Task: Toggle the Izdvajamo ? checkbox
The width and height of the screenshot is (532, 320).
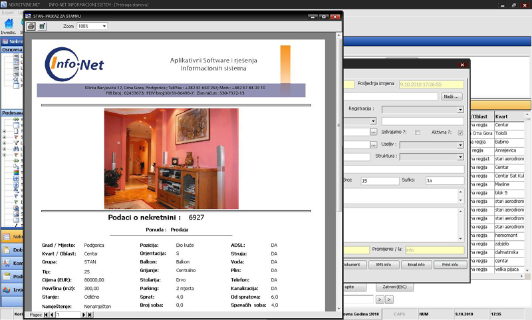Action: (x=418, y=132)
